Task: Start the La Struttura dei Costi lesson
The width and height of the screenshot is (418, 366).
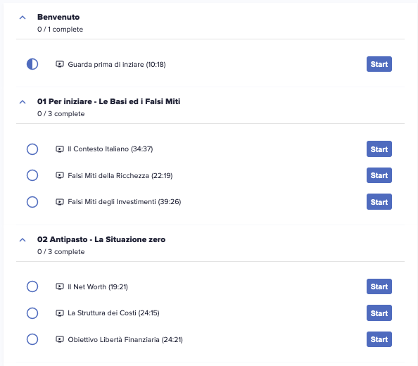Action: coord(379,313)
